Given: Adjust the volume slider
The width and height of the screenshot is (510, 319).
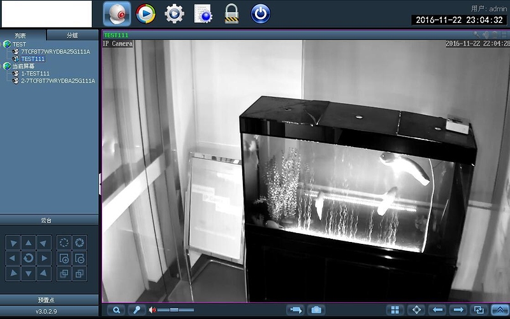Looking at the screenshot, I should click(174, 310).
